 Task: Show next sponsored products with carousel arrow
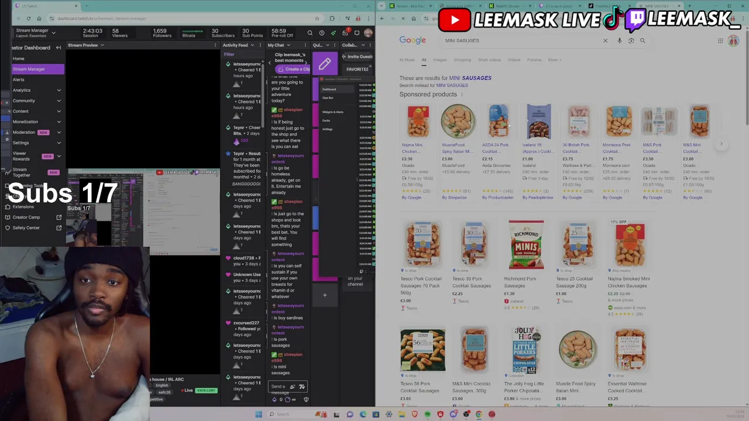[x=721, y=144]
